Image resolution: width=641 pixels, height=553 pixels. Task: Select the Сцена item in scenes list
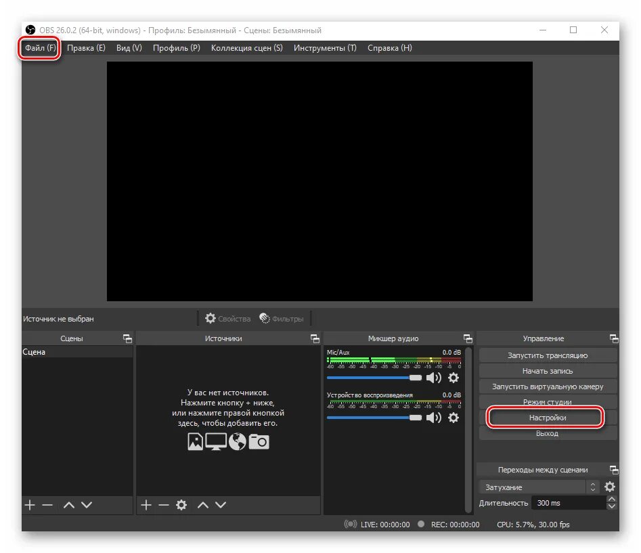point(77,352)
